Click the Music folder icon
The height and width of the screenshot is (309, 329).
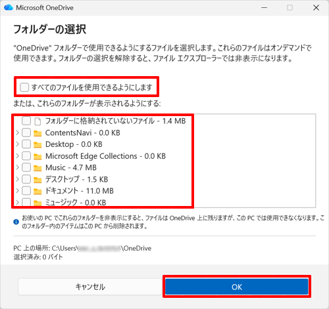[x=38, y=168]
